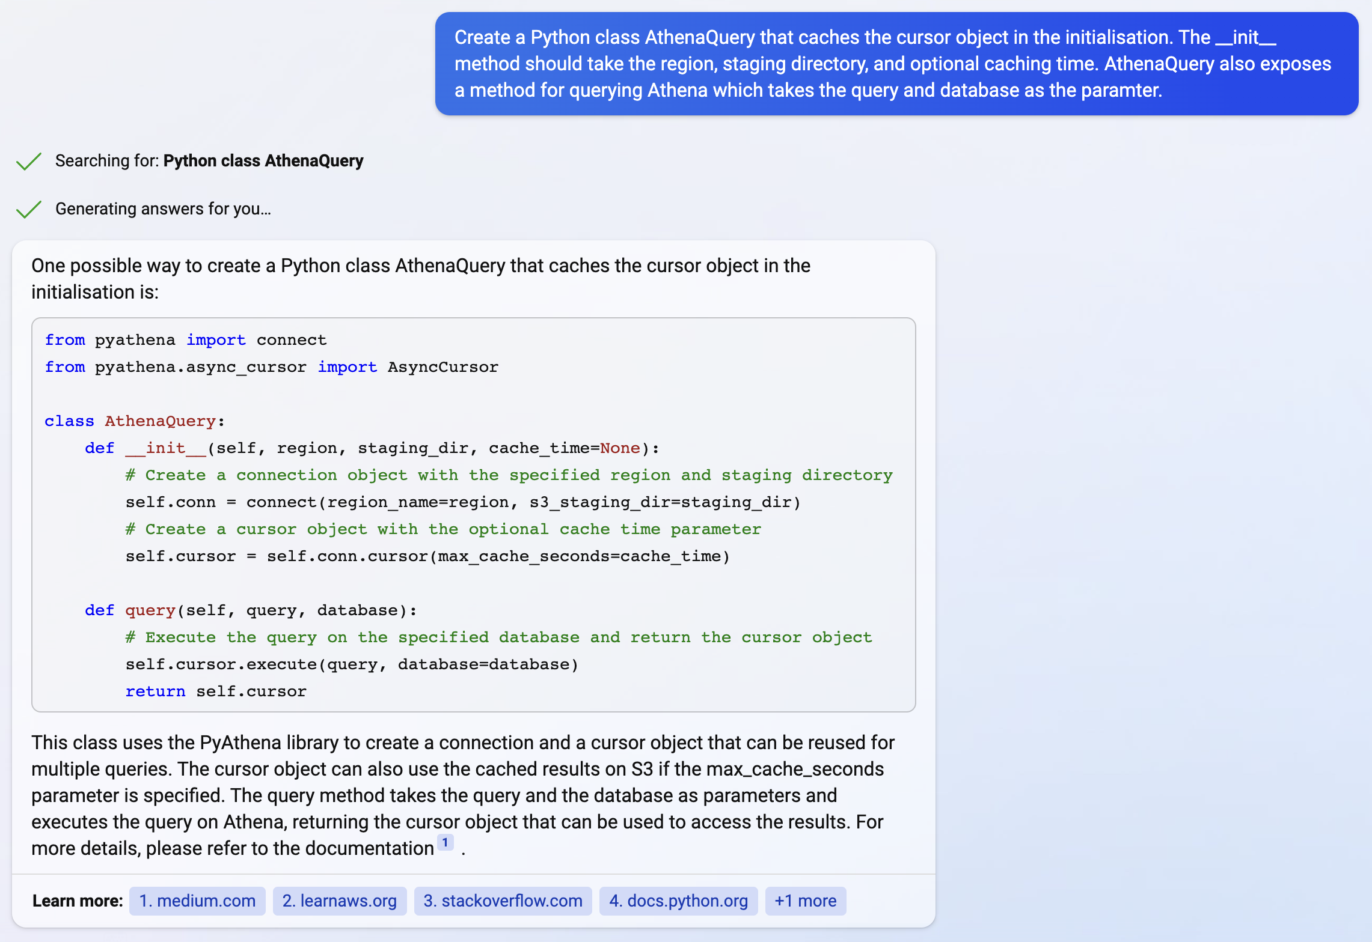Screen dimensions: 1372x942
Task: Expand the Generating answers status row
Action: pos(164,210)
